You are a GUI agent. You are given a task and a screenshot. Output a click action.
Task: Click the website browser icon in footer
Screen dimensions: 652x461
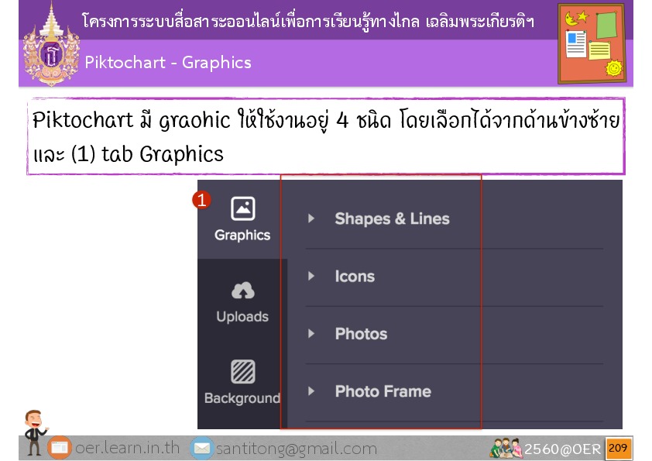click(x=60, y=448)
